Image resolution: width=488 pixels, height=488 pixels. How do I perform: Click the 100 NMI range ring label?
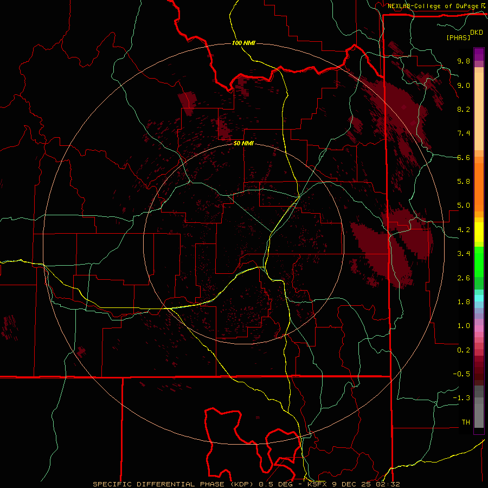pos(243,43)
